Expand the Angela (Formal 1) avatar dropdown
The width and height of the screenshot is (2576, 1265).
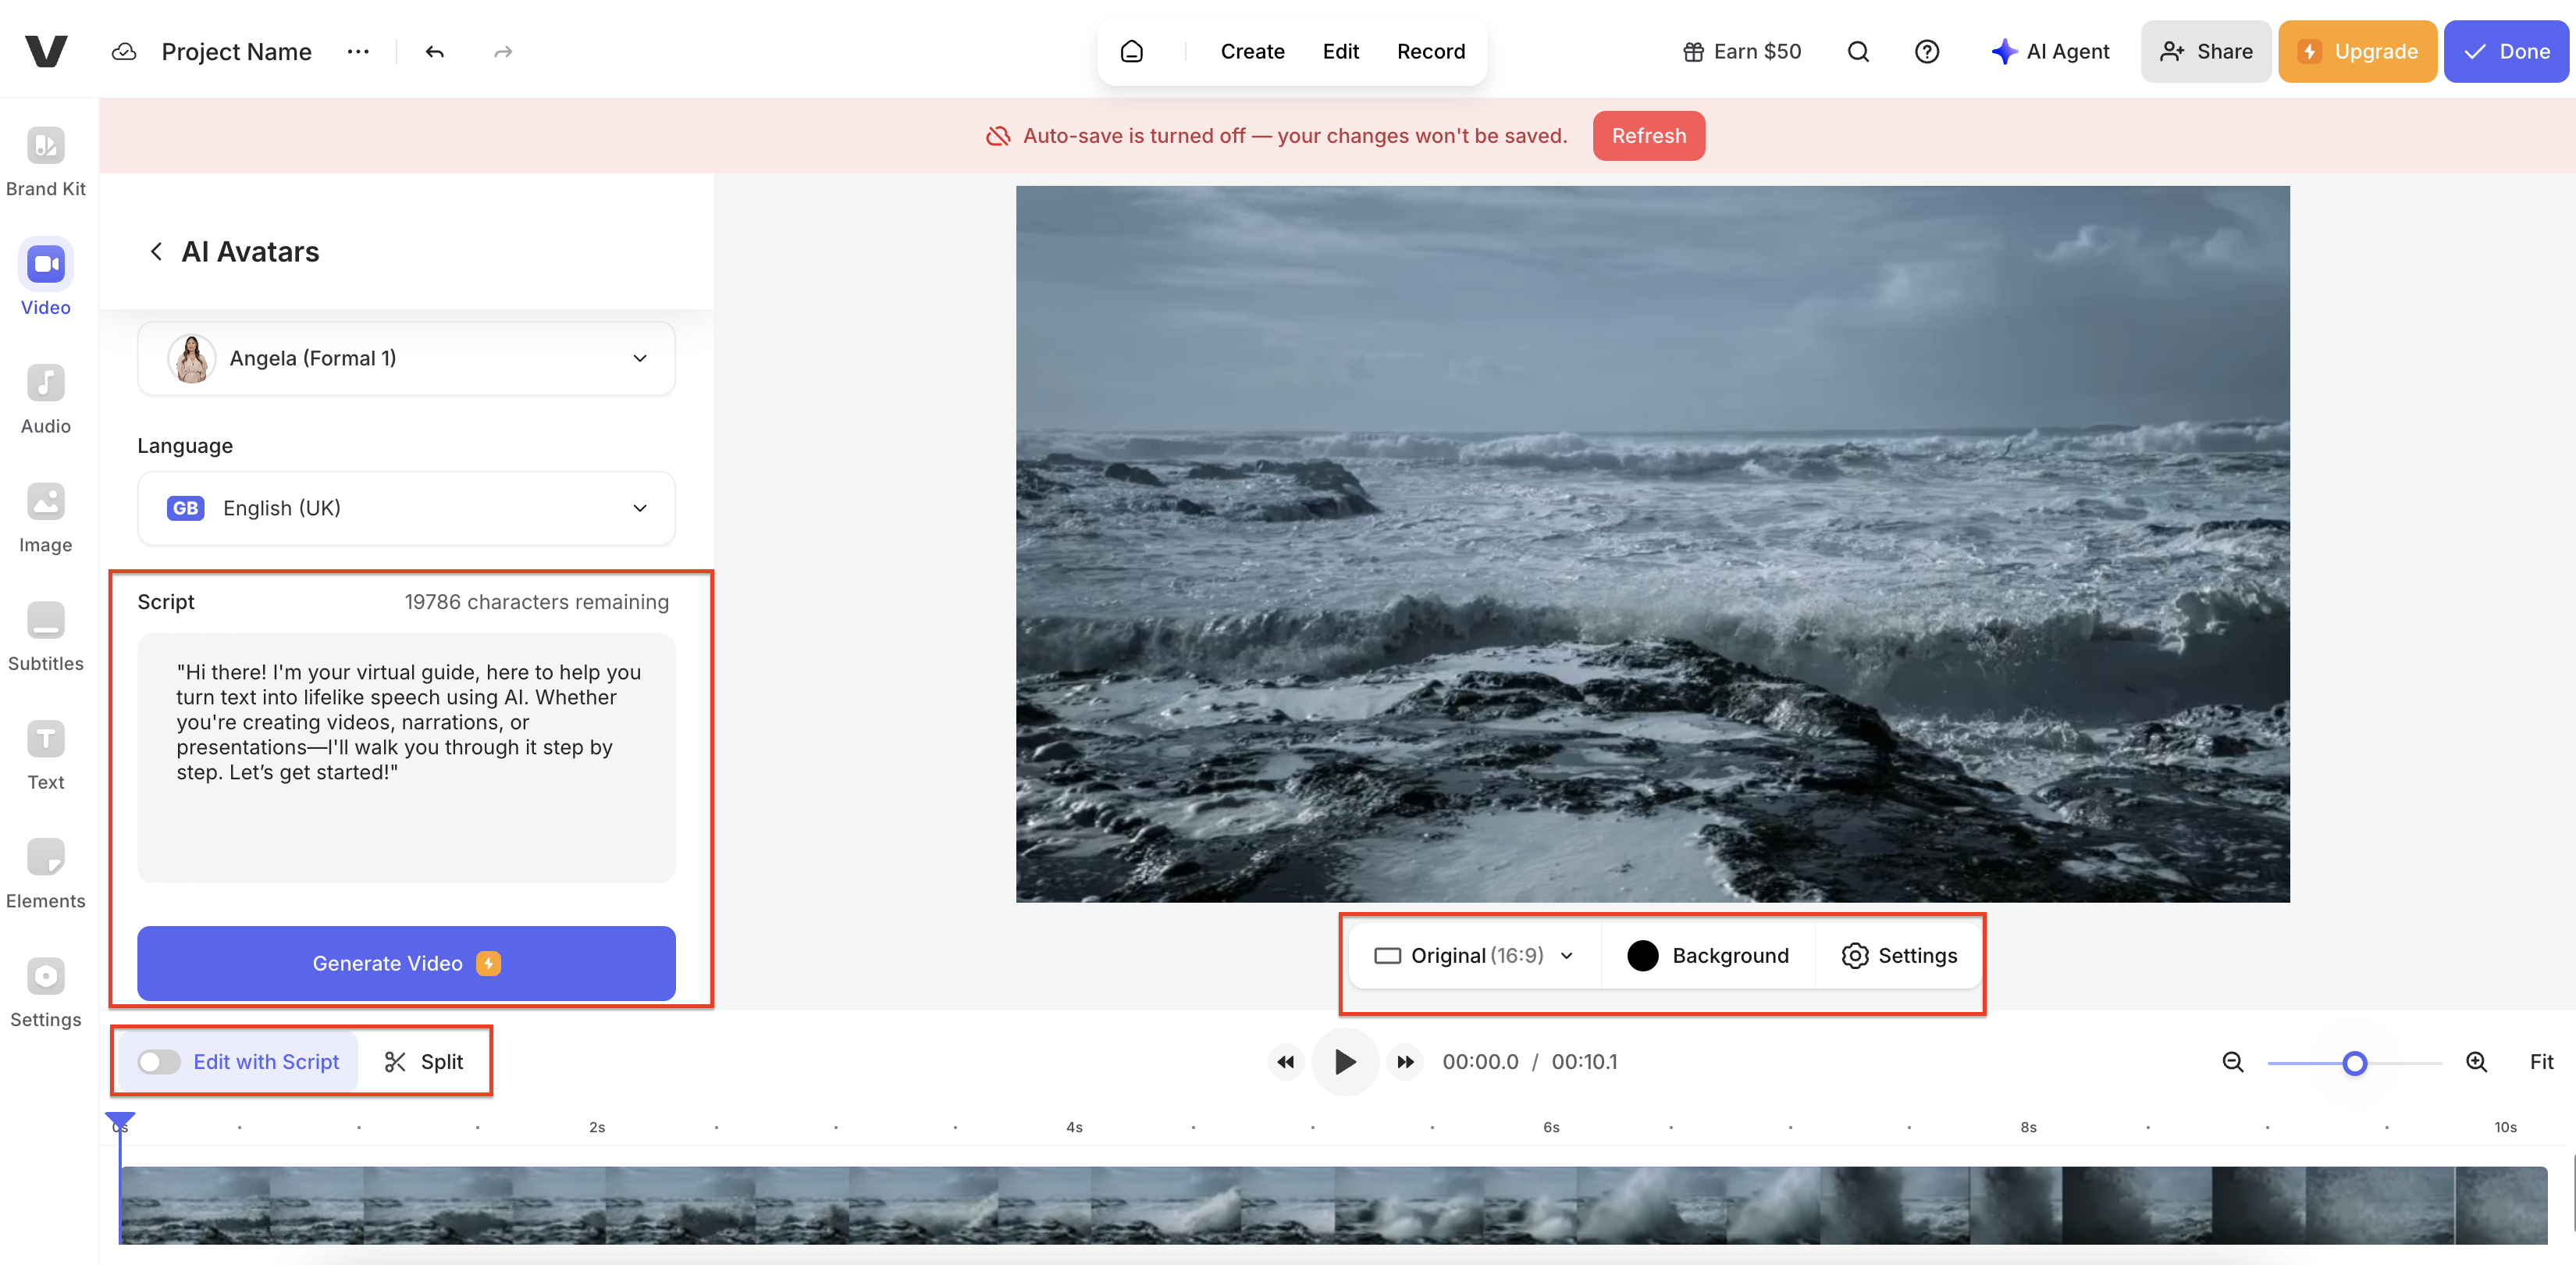click(x=406, y=358)
